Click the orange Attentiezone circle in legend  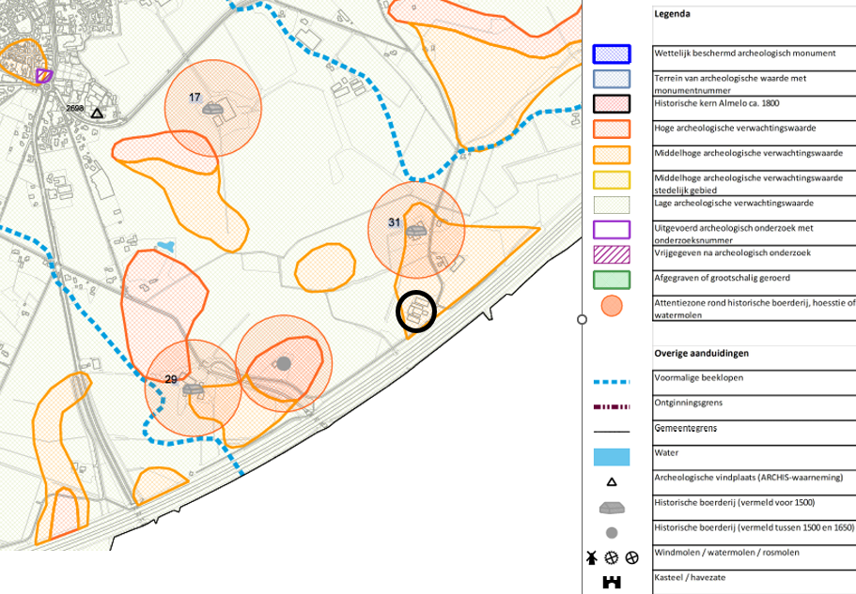pyautogui.click(x=612, y=306)
